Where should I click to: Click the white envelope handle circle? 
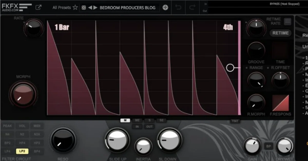(230, 68)
